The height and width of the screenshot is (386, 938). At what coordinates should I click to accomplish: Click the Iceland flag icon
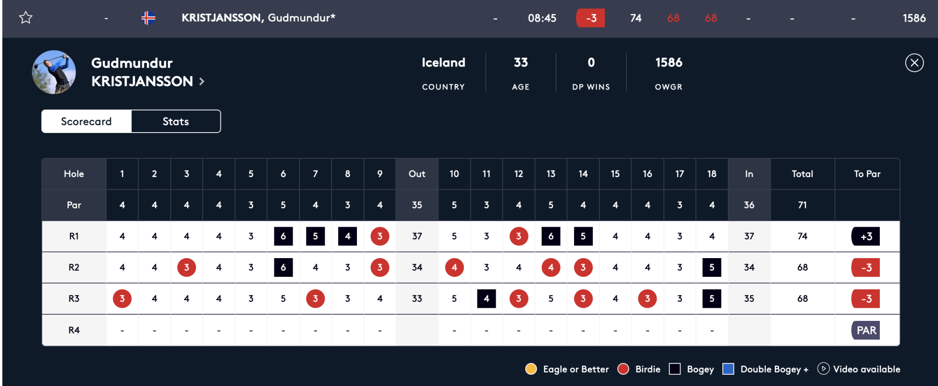click(148, 18)
